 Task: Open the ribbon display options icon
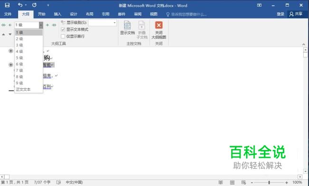click(260, 5)
